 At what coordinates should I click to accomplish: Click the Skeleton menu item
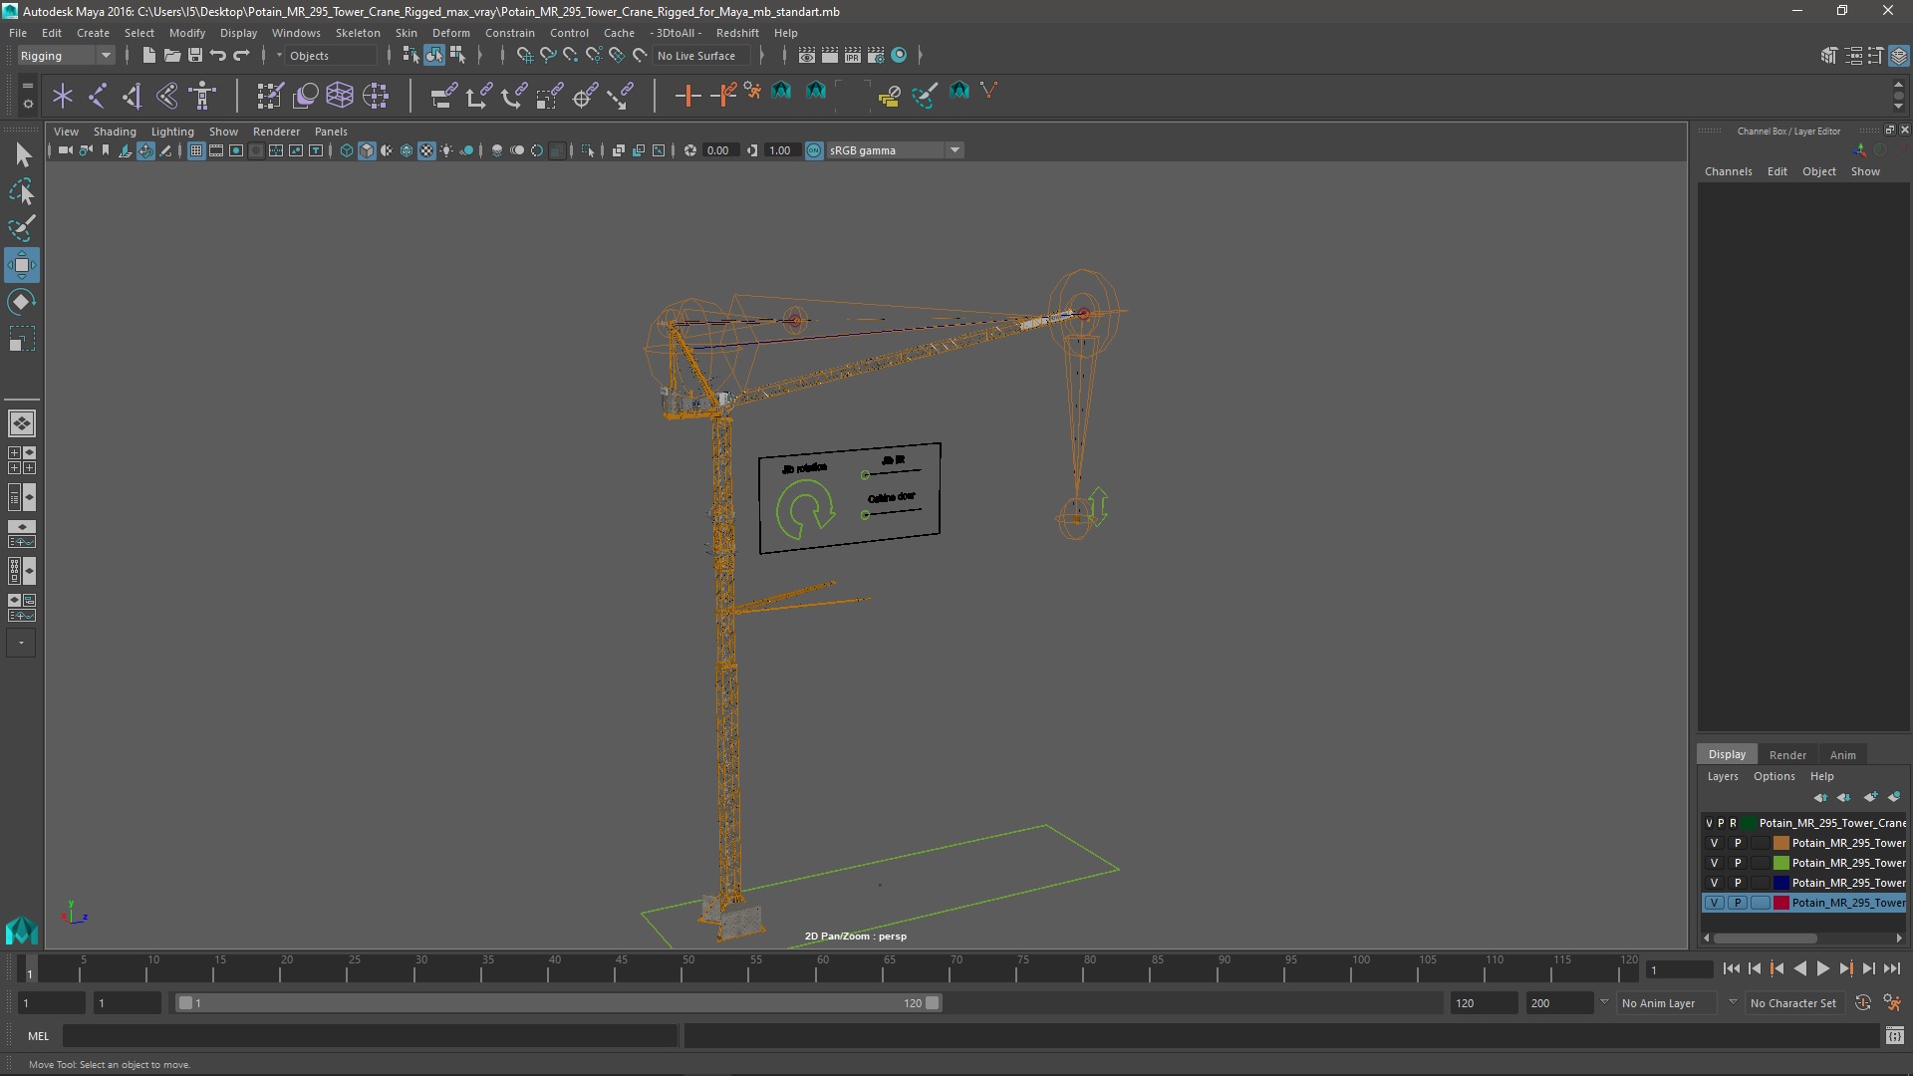pos(359,33)
